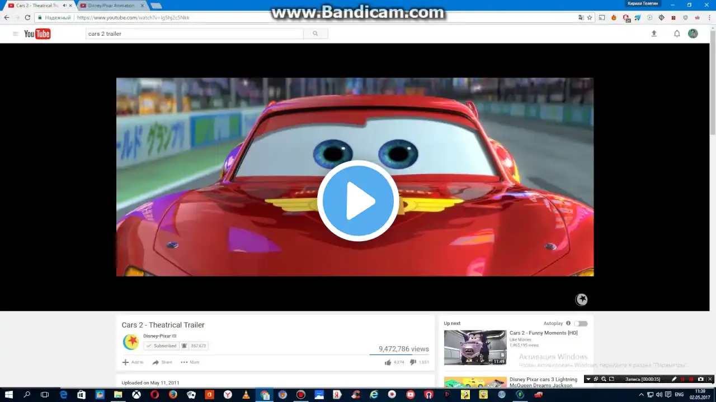Open the taskbar clock showing 11:39

pyautogui.click(x=700, y=395)
